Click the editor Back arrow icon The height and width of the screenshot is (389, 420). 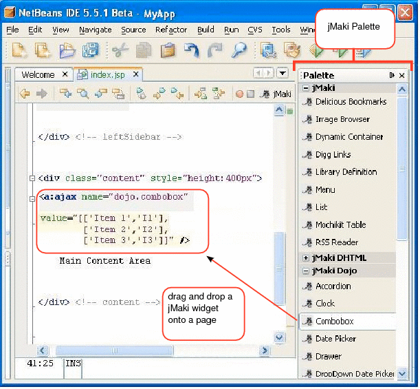[25, 94]
